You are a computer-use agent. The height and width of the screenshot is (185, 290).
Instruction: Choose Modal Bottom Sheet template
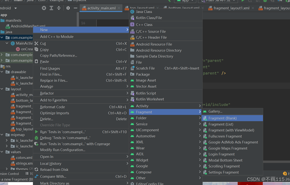pyautogui.click(x=232, y=160)
